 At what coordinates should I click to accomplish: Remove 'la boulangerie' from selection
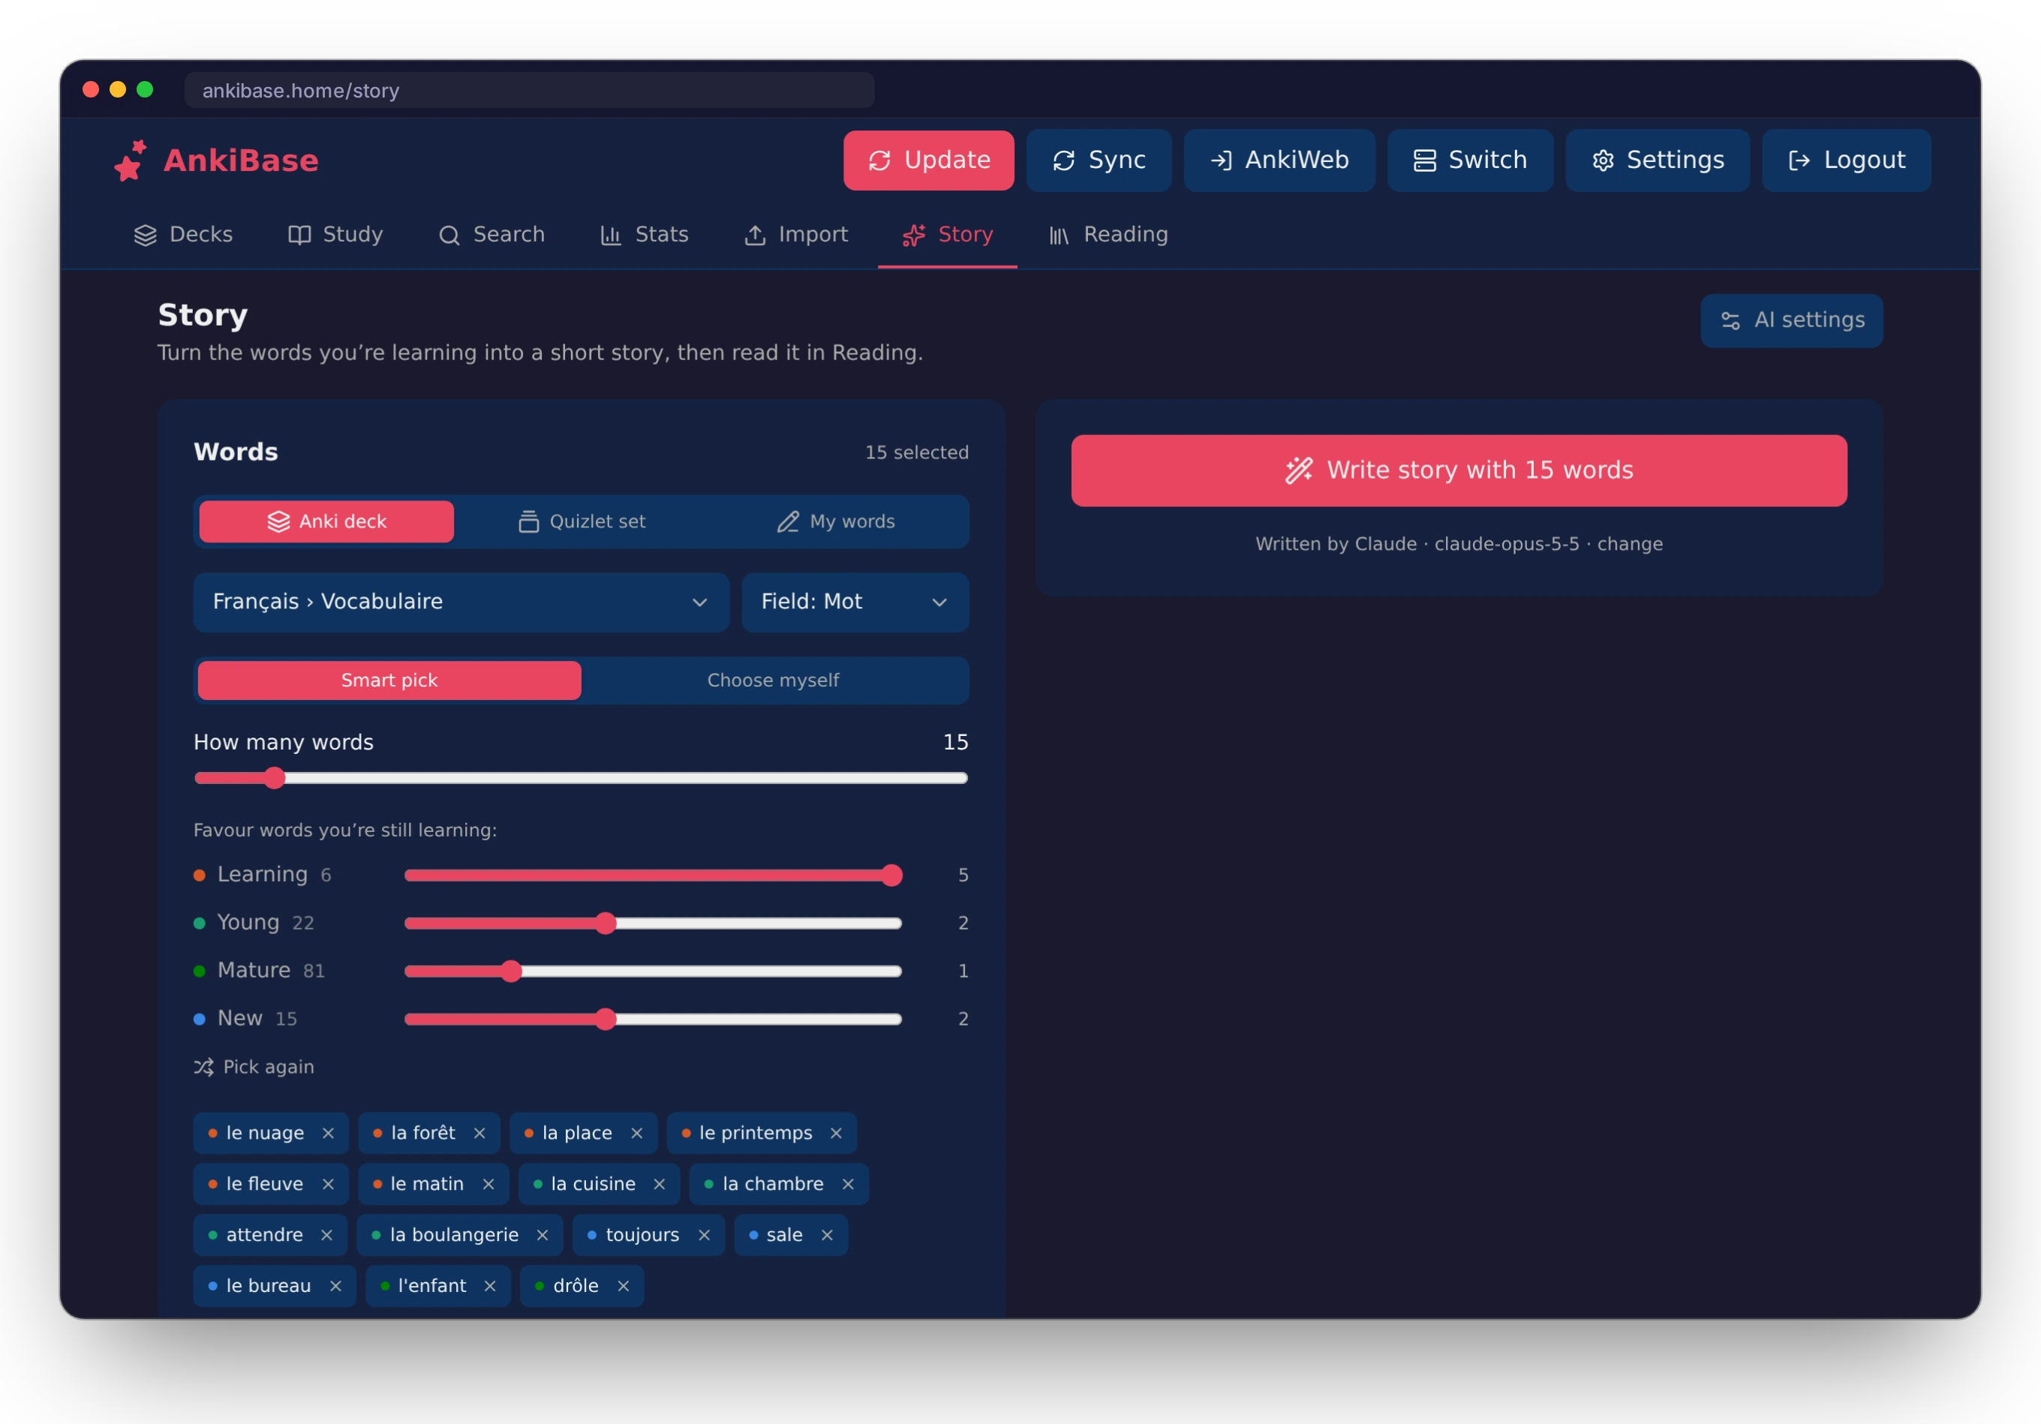543,1235
